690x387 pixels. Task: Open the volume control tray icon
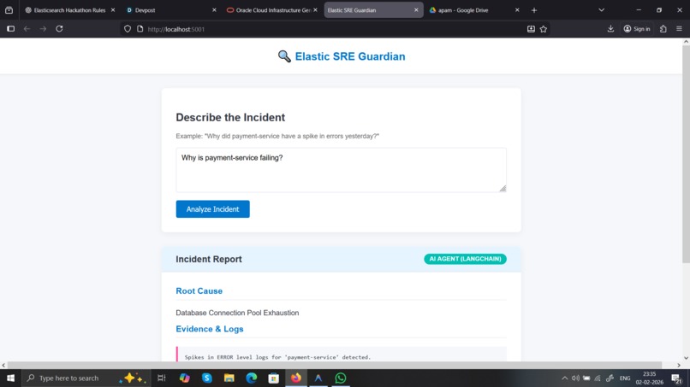point(575,378)
